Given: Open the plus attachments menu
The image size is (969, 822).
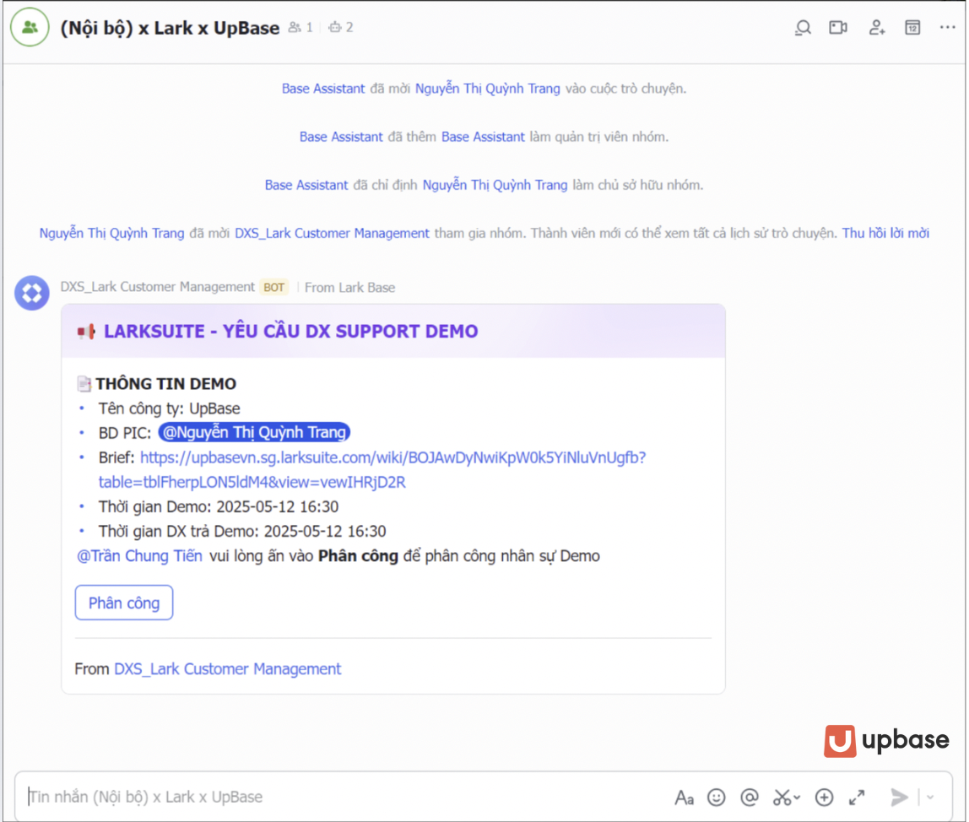Looking at the screenshot, I should [824, 798].
